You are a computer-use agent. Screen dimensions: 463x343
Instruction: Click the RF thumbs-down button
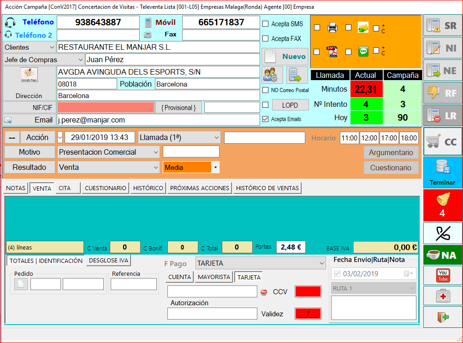(x=443, y=93)
